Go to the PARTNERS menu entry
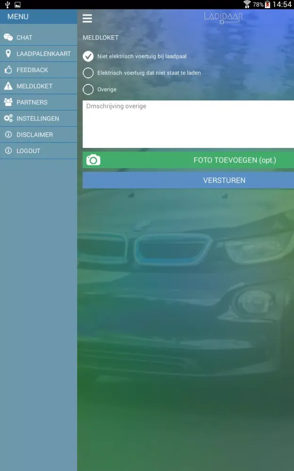 tap(32, 102)
